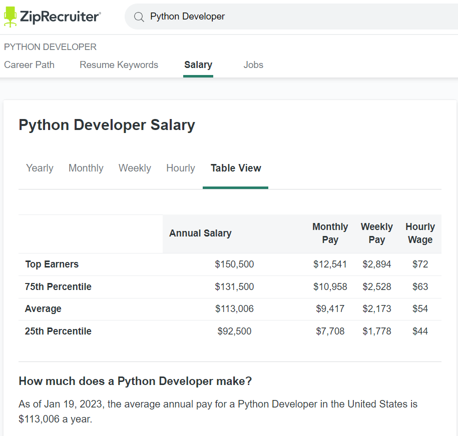
Task: Switch to the Monthly salary view
Action: click(x=86, y=168)
